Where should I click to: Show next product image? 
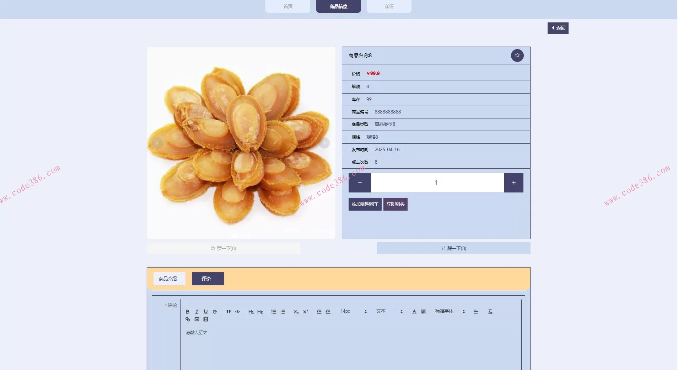tap(324, 143)
